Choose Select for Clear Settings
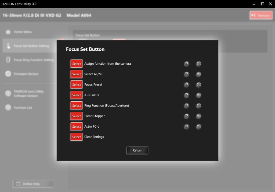The width and height of the screenshot is (275, 192). coord(77,137)
